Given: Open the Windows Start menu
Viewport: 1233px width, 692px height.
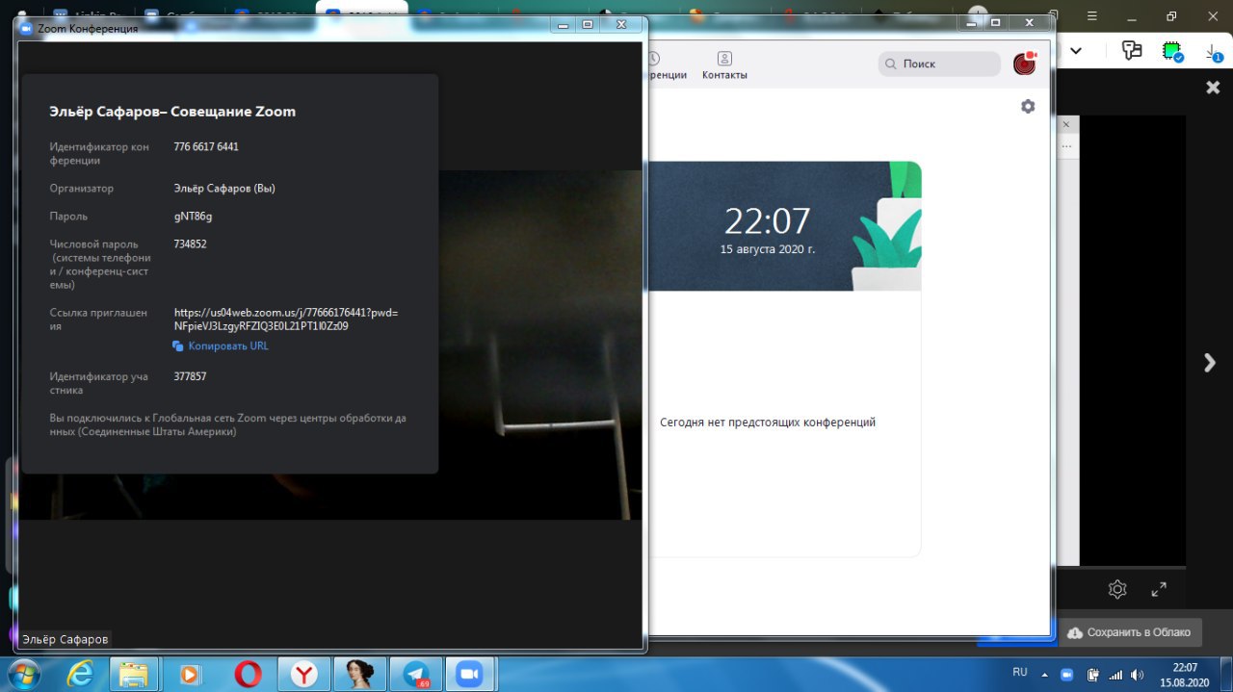Looking at the screenshot, I should point(24,675).
